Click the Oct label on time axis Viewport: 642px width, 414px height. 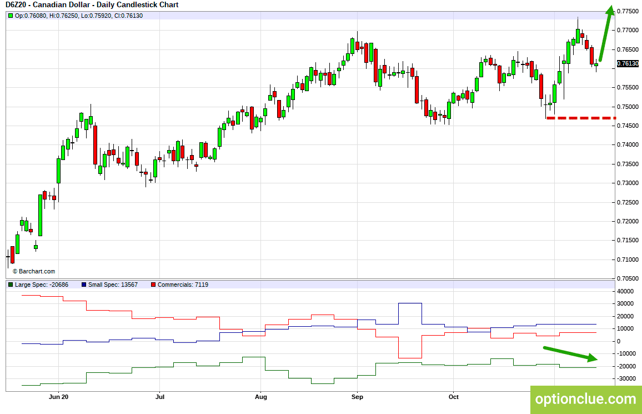(453, 397)
